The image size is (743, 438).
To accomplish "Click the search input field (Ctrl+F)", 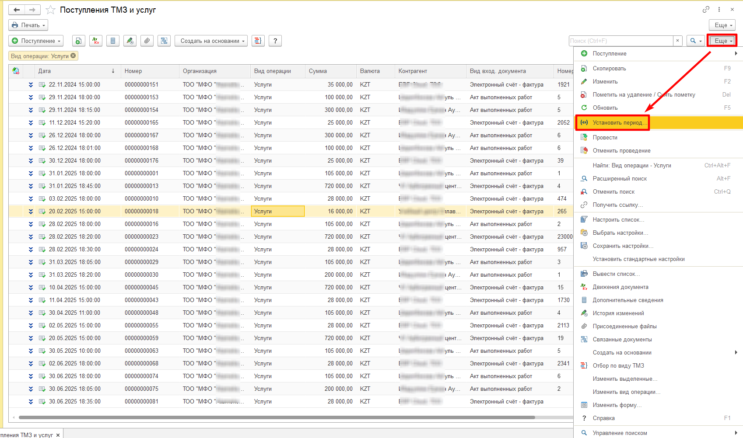I will 621,41.
